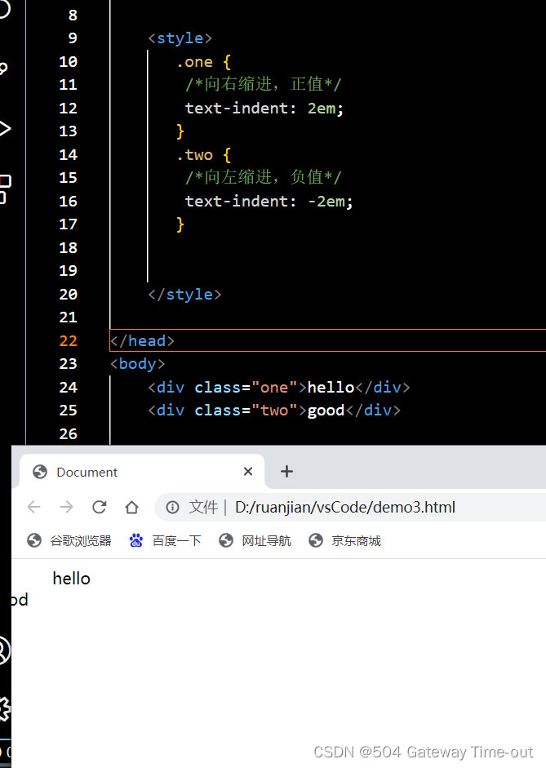Viewport: 546px width, 768px height.
Task: Click the div class="two" line
Action: pos(274,411)
